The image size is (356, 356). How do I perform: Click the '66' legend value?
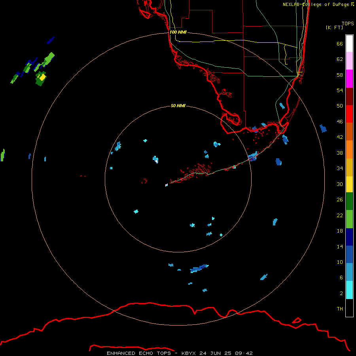click(x=340, y=44)
